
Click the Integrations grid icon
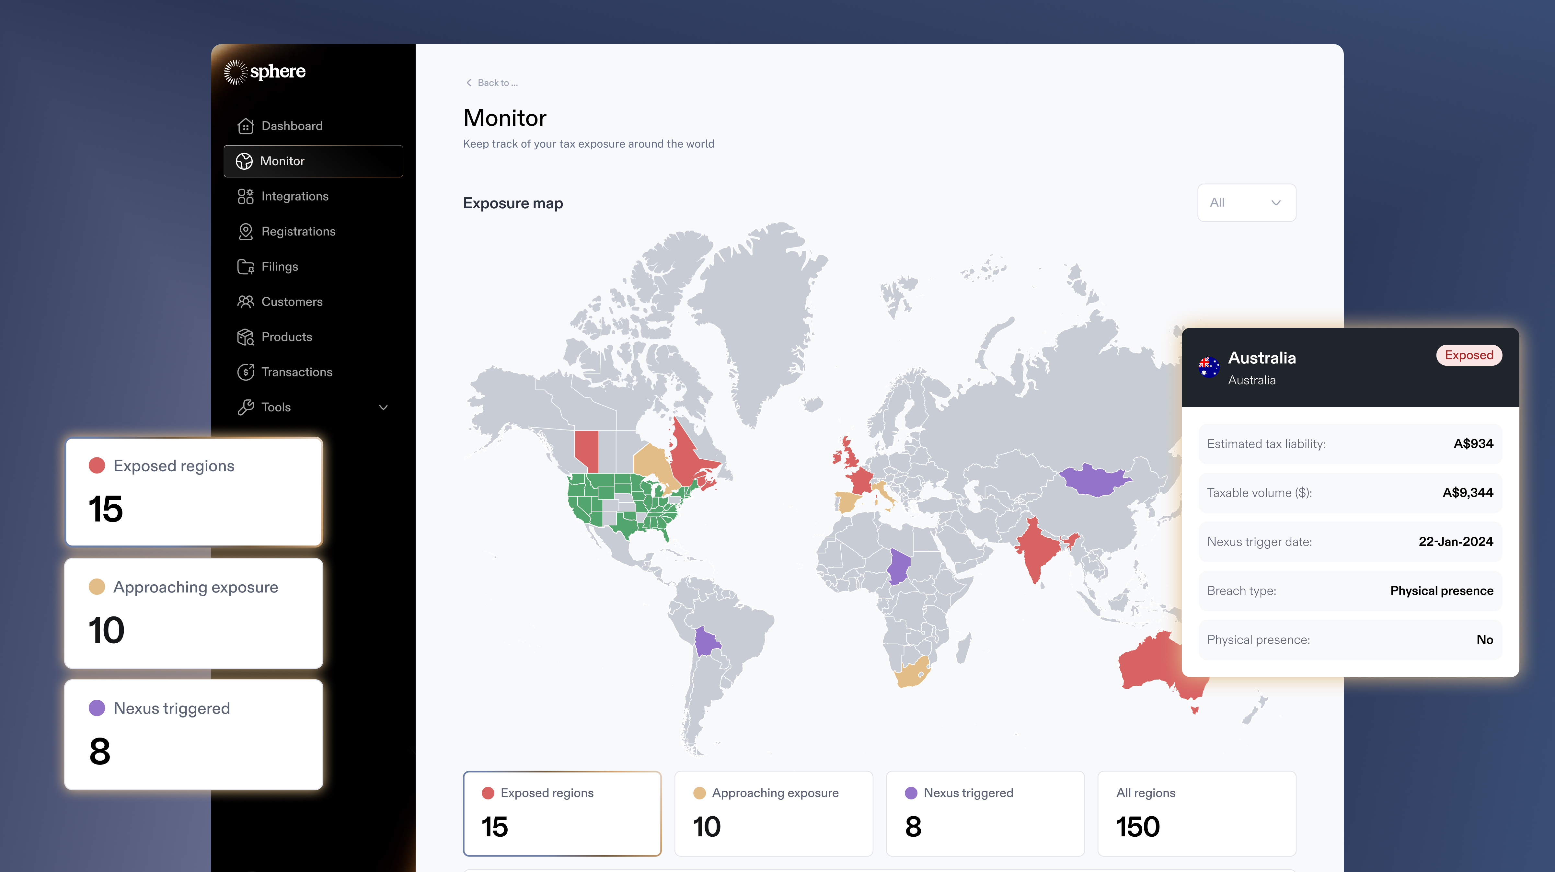coord(245,196)
